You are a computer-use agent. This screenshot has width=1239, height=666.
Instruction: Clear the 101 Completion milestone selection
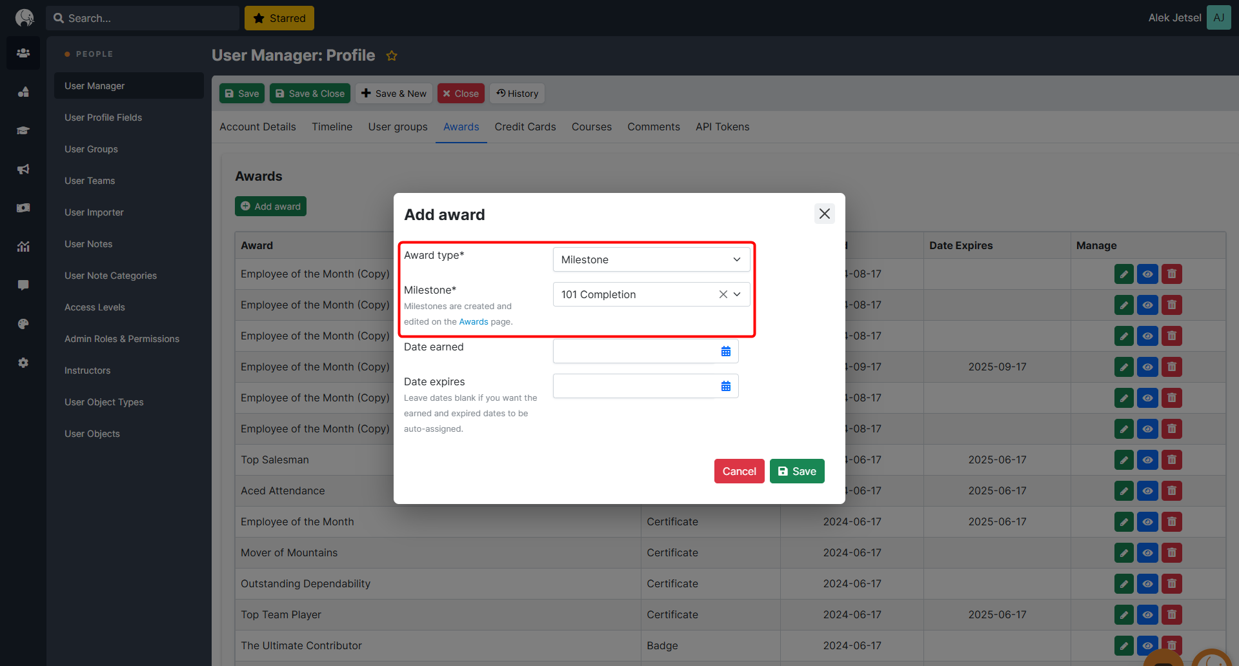(x=723, y=294)
